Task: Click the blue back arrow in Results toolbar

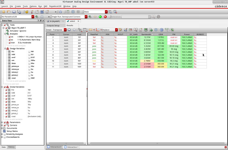Action: (69, 30)
